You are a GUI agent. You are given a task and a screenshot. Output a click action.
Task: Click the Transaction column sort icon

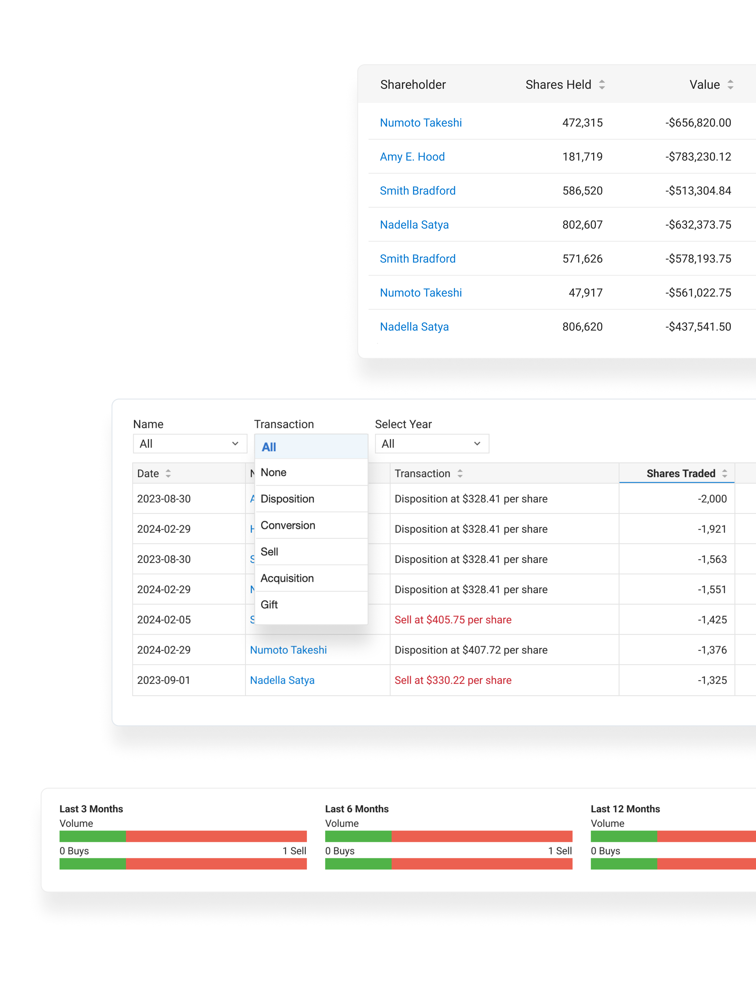click(460, 474)
